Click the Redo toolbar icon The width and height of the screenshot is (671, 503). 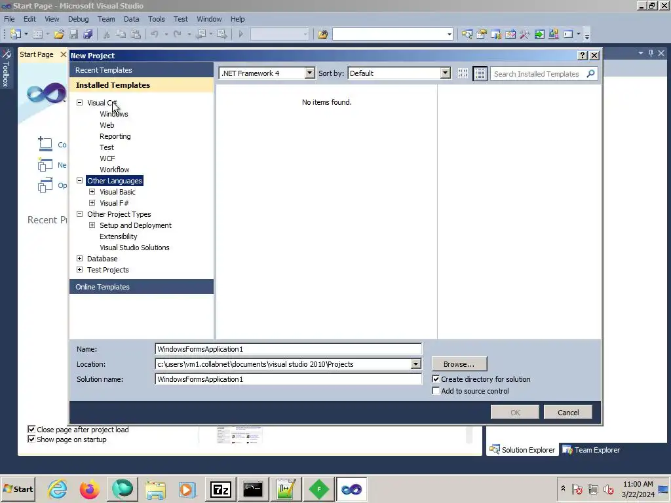click(177, 34)
